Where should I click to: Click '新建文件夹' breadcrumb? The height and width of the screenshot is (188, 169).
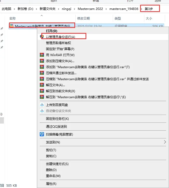coord(48,9)
